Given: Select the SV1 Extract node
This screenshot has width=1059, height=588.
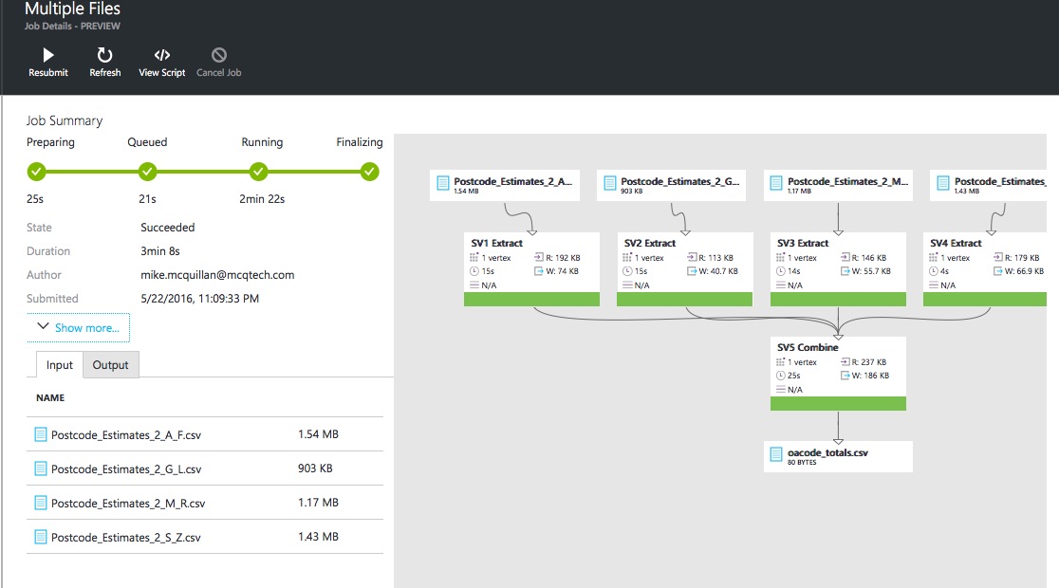Looking at the screenshot, I should click(531, 263).
